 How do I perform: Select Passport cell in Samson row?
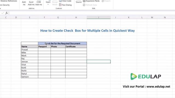pyautogui.click(x=44, y=76)
